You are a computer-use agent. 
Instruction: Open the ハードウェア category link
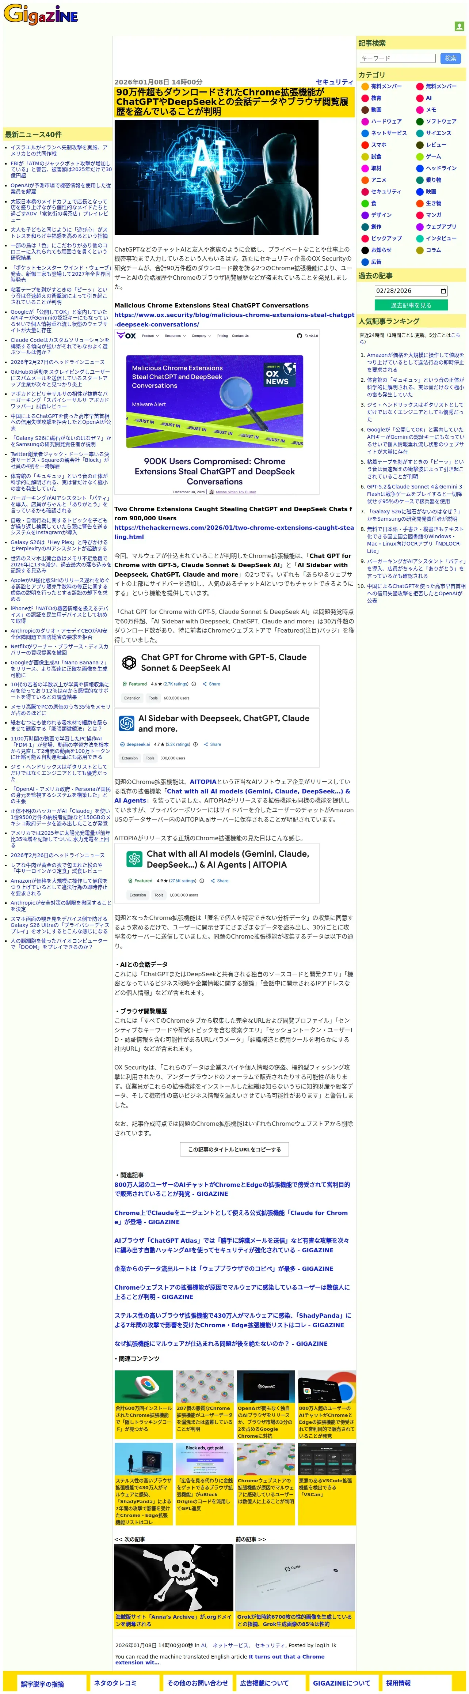click(x=386, y=122)
